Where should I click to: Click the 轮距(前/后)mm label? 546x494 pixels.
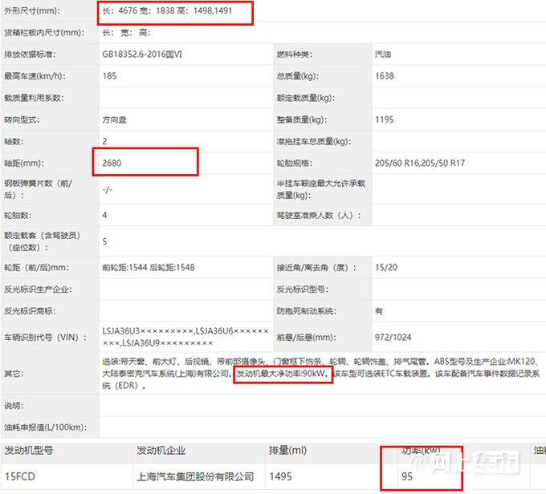point(36,268)
